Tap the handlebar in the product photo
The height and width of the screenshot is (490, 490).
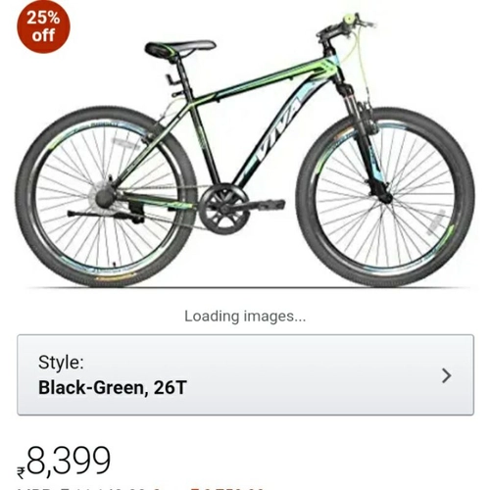pos(345,27)
